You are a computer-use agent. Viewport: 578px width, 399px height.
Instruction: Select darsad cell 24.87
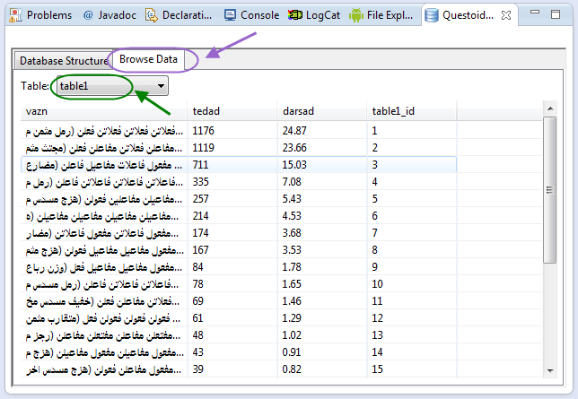(322, 130)
